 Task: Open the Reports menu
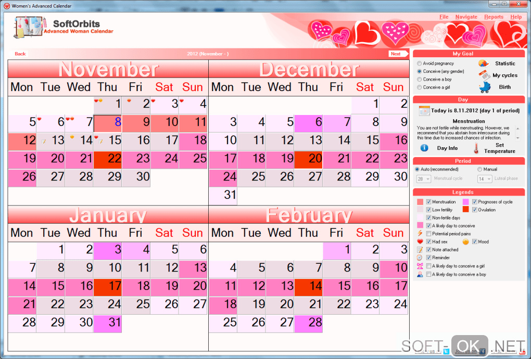coord(494,17)
